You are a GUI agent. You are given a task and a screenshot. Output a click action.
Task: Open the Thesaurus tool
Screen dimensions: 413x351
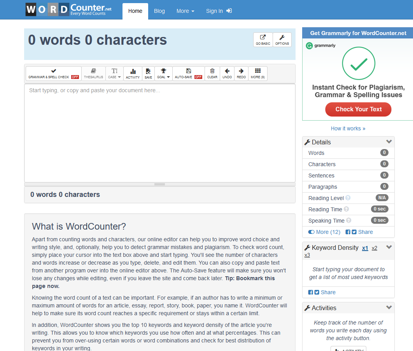[93, 74]
